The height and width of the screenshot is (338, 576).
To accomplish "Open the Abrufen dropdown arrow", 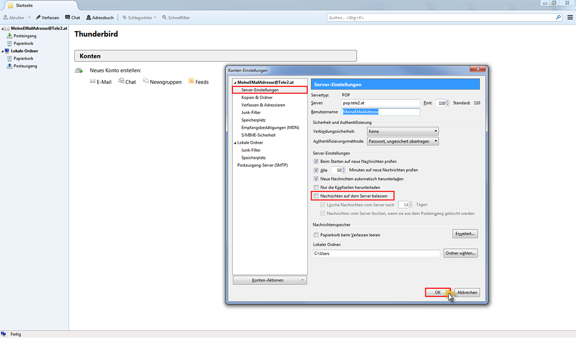I will pyautogui.click(x=29, y=18).
